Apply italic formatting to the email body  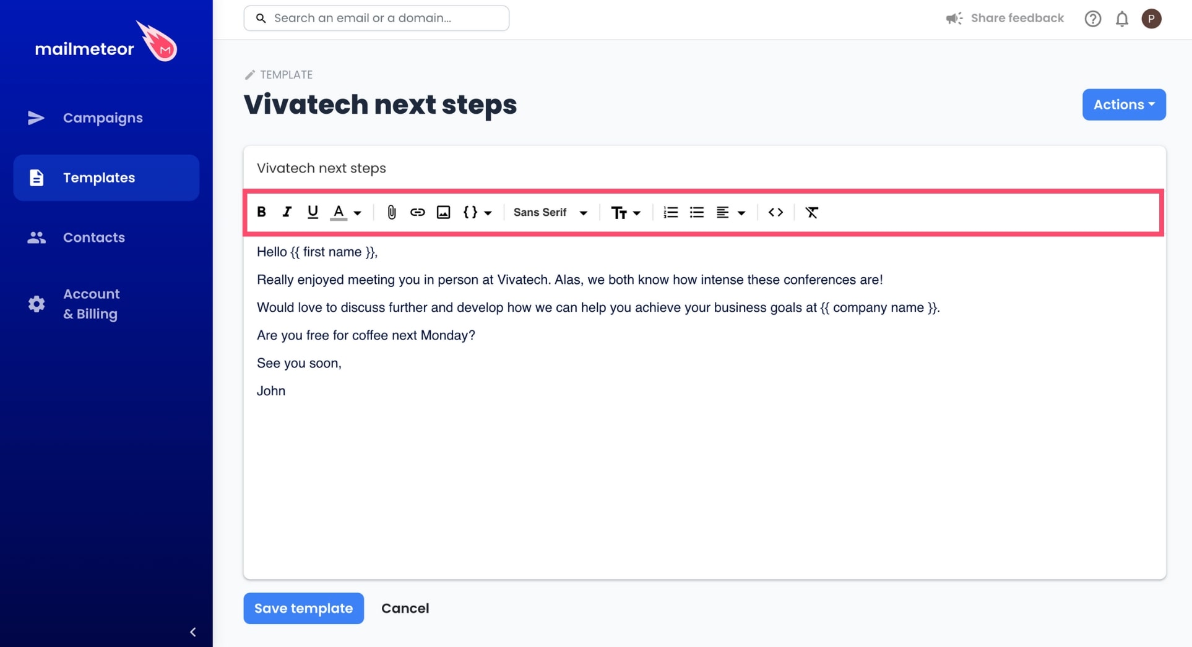287,212
